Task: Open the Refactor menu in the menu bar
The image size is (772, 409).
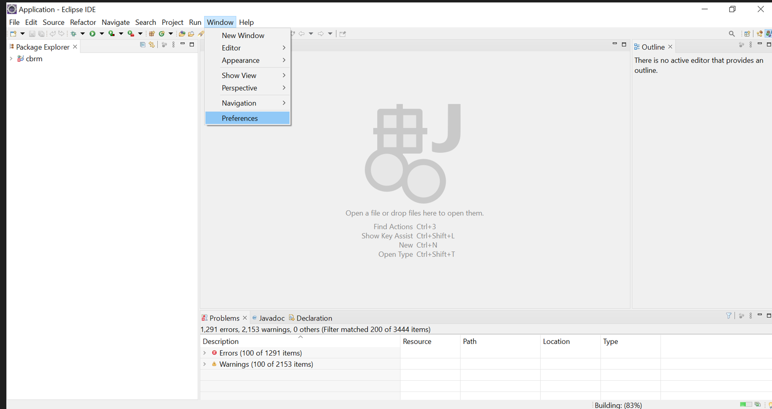Action: [83, 22]
